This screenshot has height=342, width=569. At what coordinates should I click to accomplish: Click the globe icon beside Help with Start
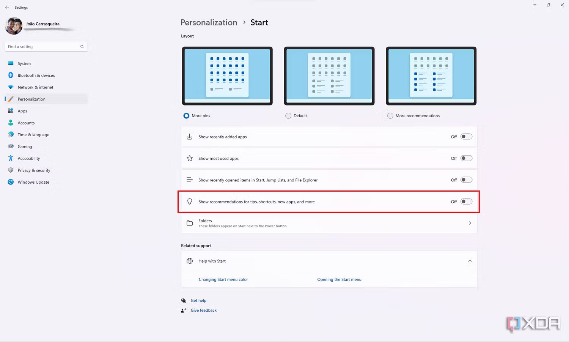pyautogui.click(x=190, y=261)
